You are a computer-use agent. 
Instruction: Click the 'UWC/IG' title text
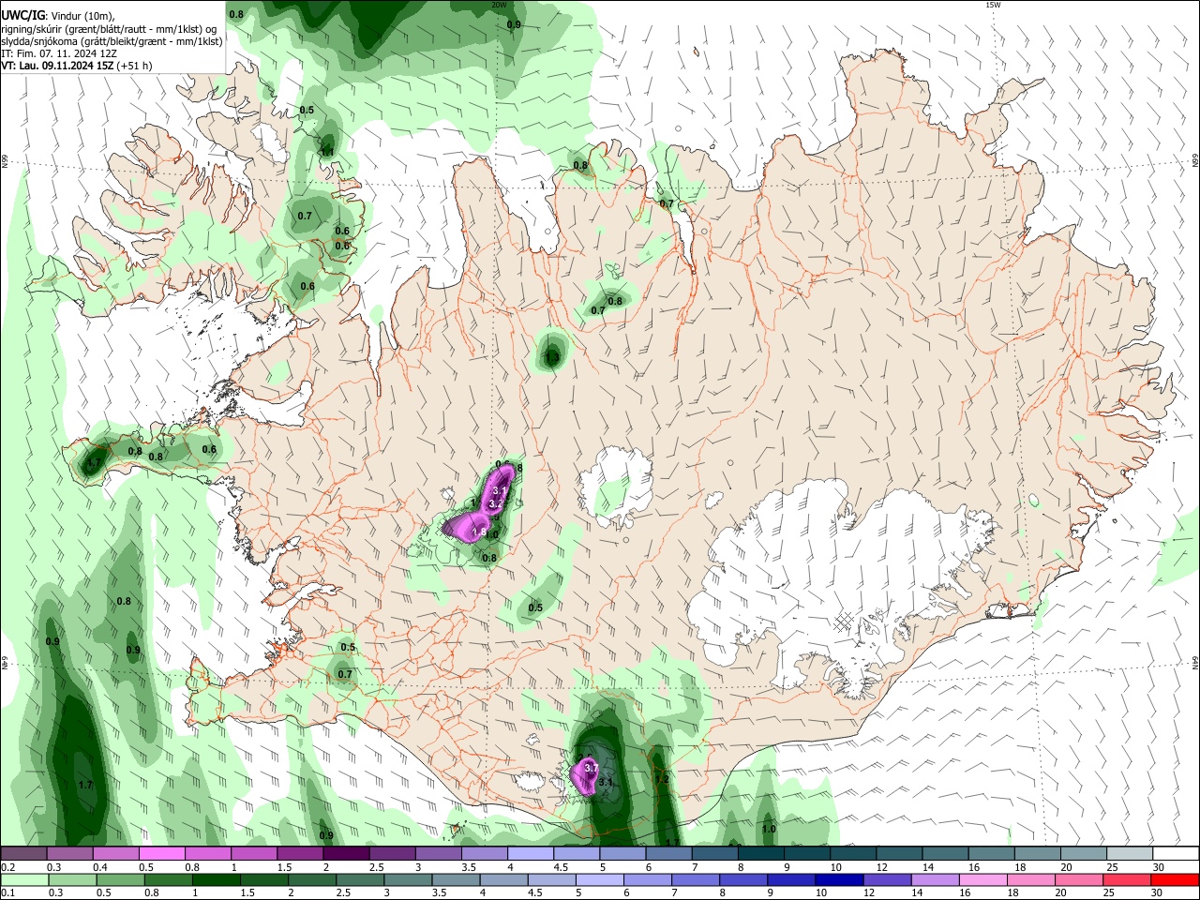[23, 15]
